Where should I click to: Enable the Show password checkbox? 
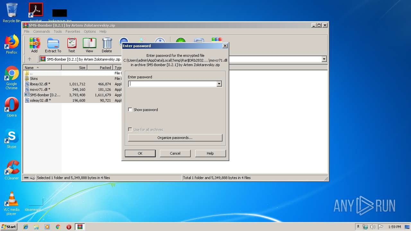point(130,110)
